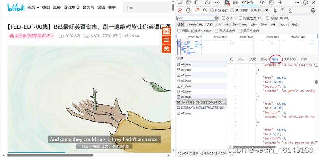
Task: Click export HAR download arrow icon
Action: click(x=291, y=10)
